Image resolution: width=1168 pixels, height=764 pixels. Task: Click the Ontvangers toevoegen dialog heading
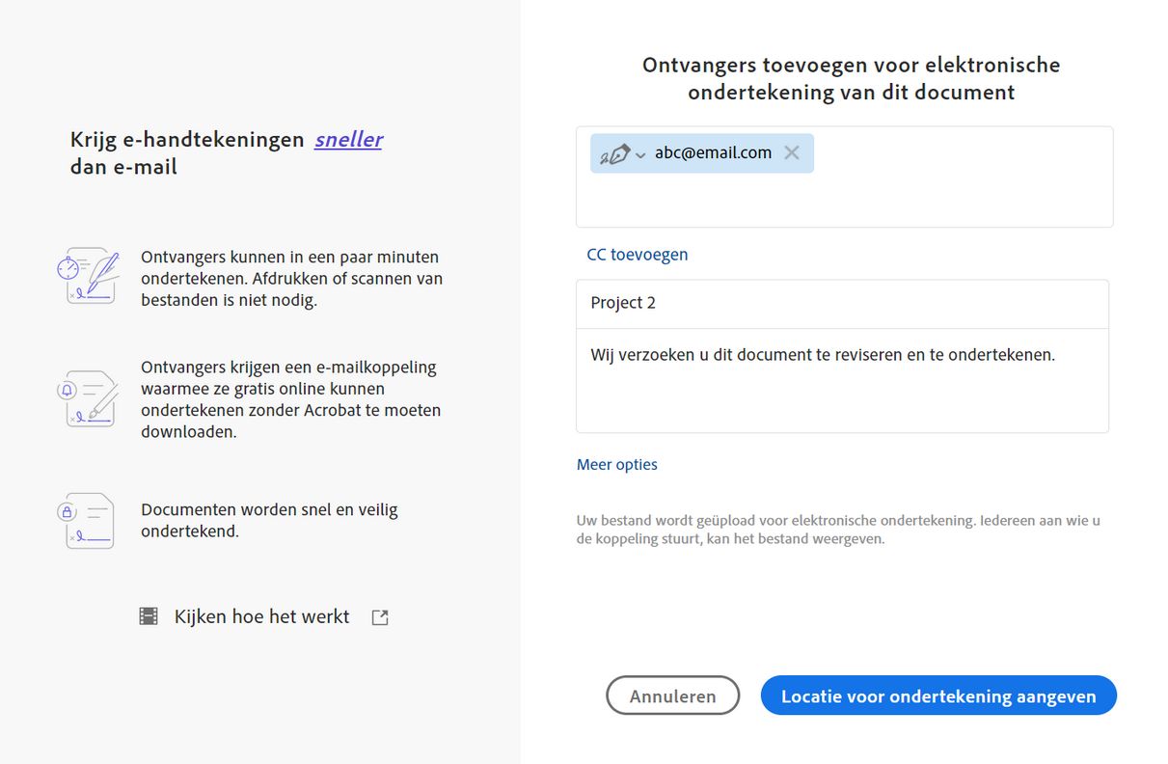tap(851, 79)
